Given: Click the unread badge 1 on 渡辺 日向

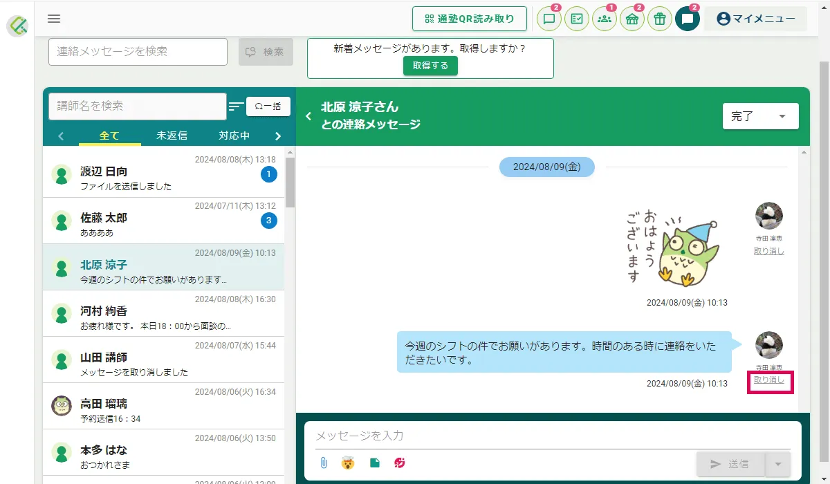Looking at the screenshot, I should 269,175.
